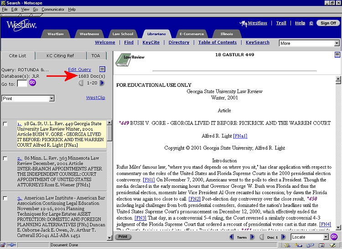Go to next Doc arrow
Screen dimensions: 342x249
click(283, 237)
